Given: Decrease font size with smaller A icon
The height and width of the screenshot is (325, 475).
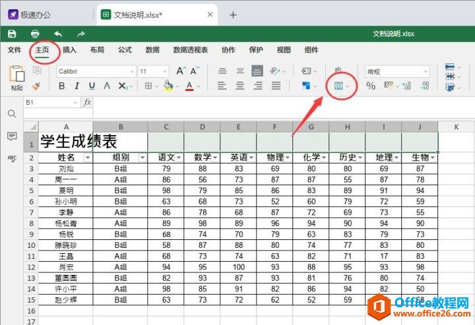Looking at the screenshot, I should click(x=195, y=71).
